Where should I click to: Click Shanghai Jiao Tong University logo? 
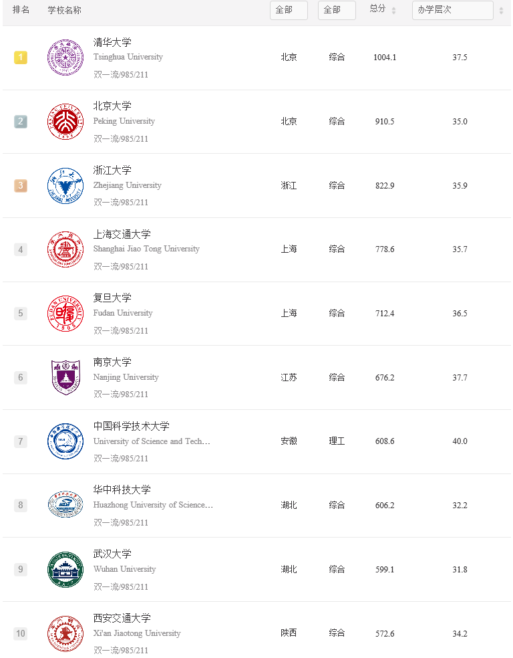pos(65,249)
